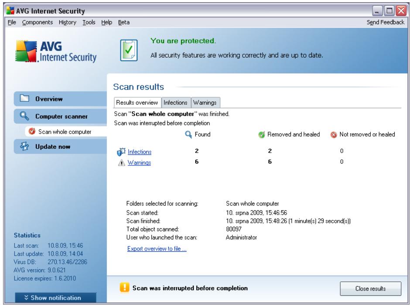
Task: Click the Statistics heading
Action: [27, 235]
